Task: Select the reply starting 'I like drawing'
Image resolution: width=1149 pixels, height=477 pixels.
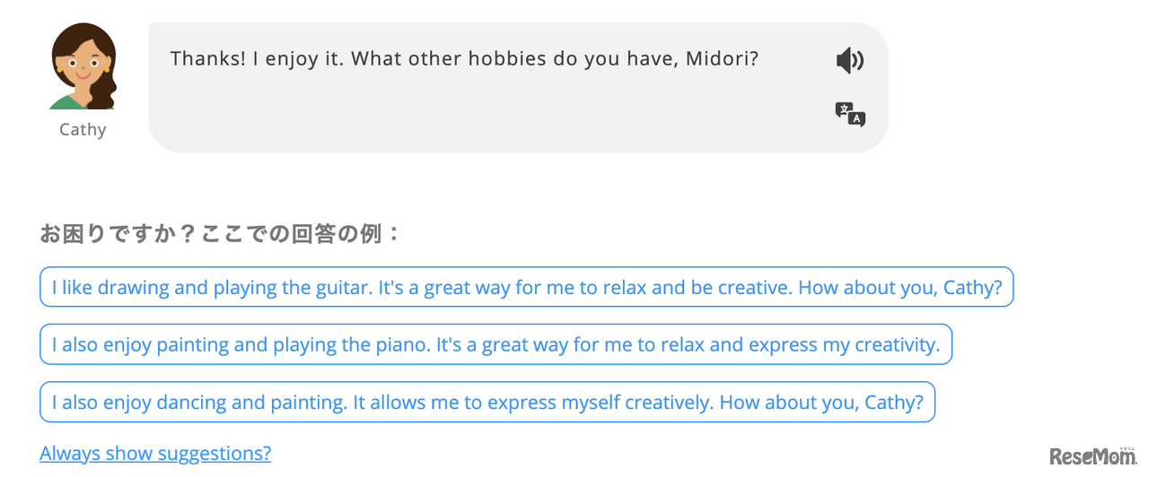Action: [x=526, y=288]
